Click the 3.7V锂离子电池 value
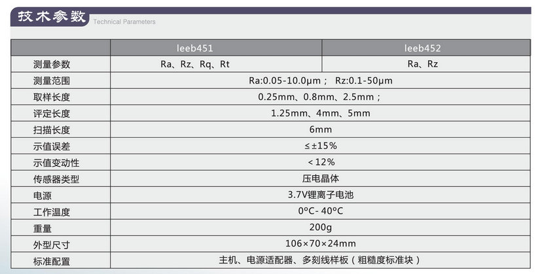This screenshot has height=274, width=538. point(321,195)
